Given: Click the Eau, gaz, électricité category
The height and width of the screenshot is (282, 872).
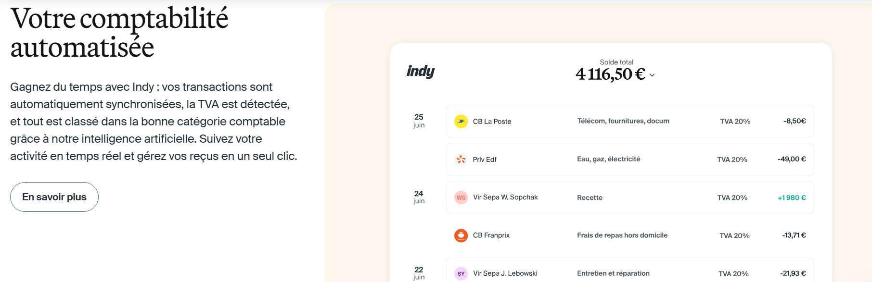Looking at the screenshot, I should (x=608, y=159).
